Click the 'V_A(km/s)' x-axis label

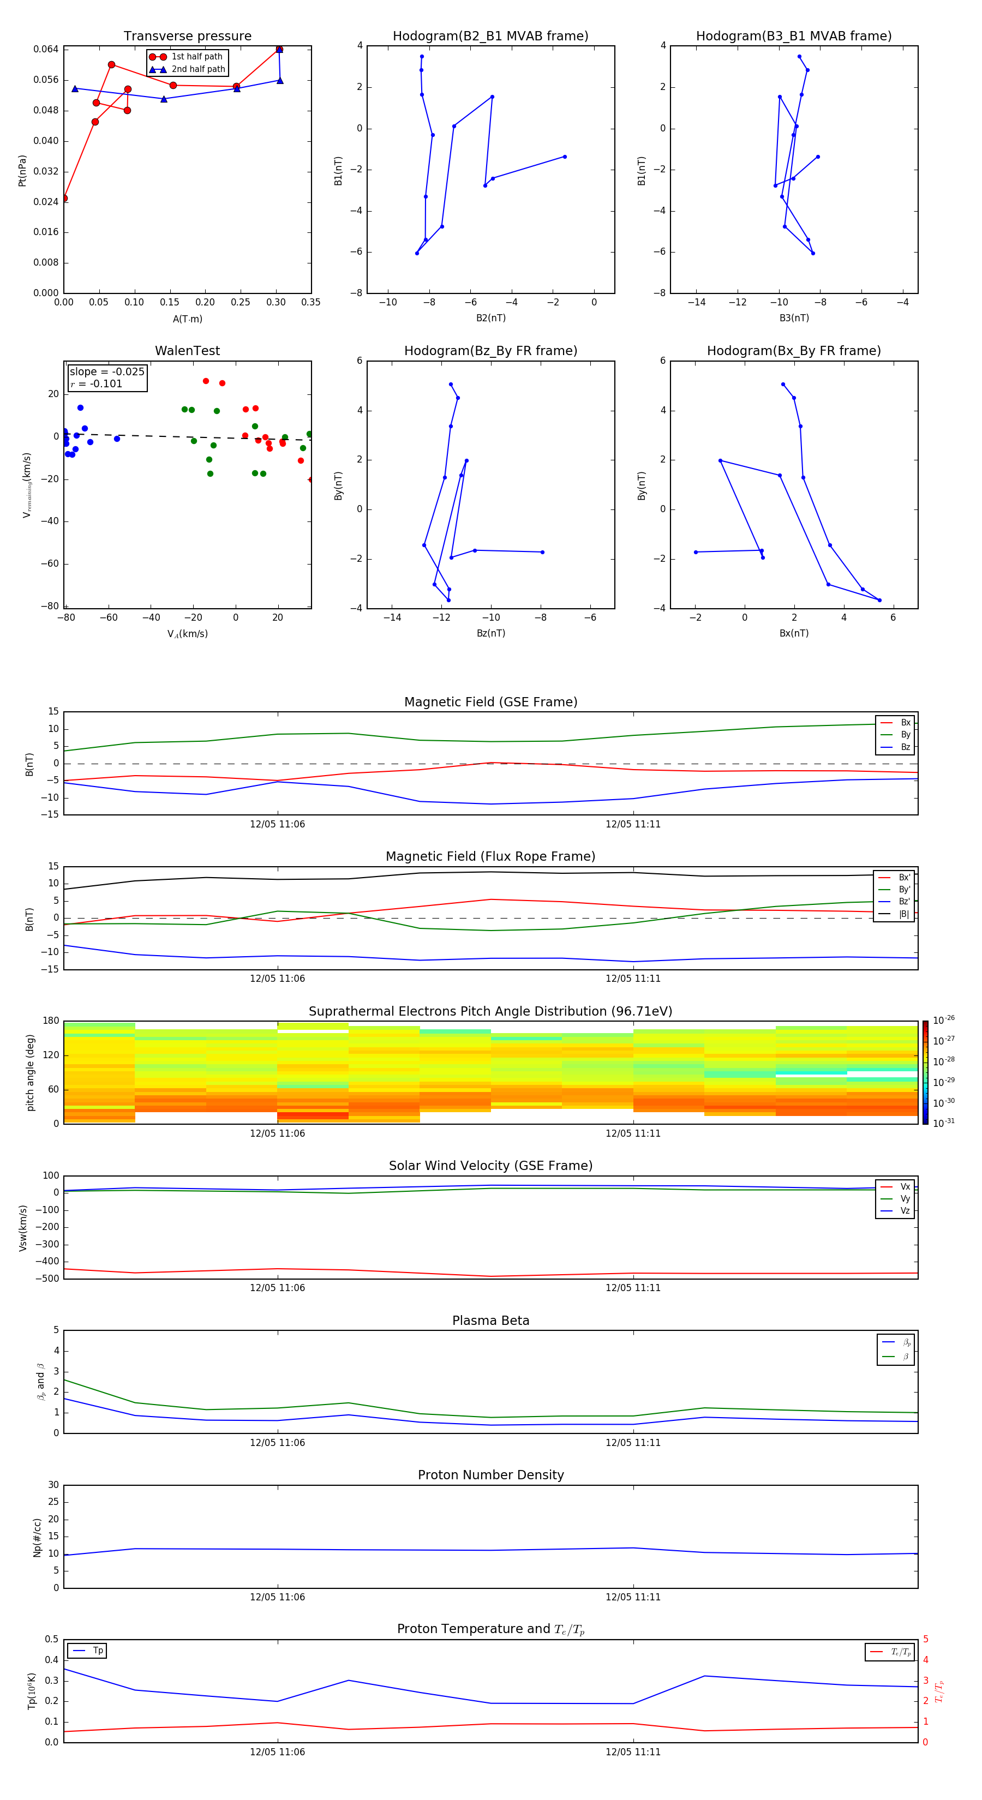tap(187, 634)
